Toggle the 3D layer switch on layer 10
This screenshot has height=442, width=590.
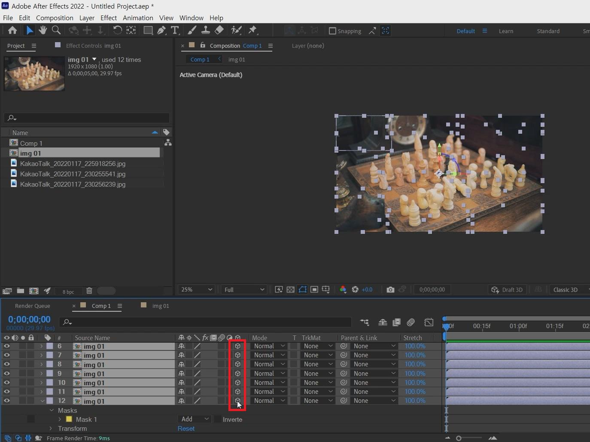click(x=237, y=382)
